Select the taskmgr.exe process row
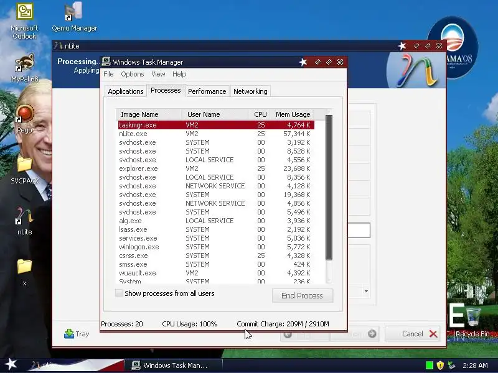Screen dimensions: 498x373 click(x=216, y=125)
